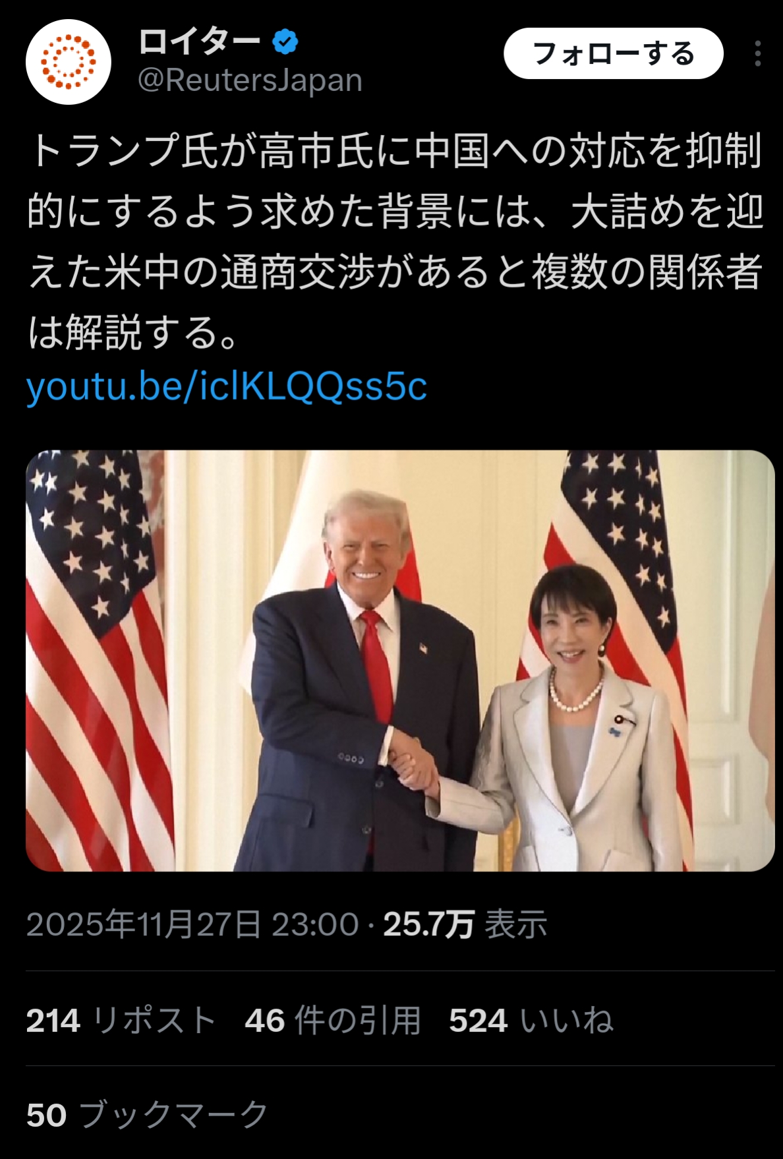Open the Reuters profile avatar

point(69,62)
